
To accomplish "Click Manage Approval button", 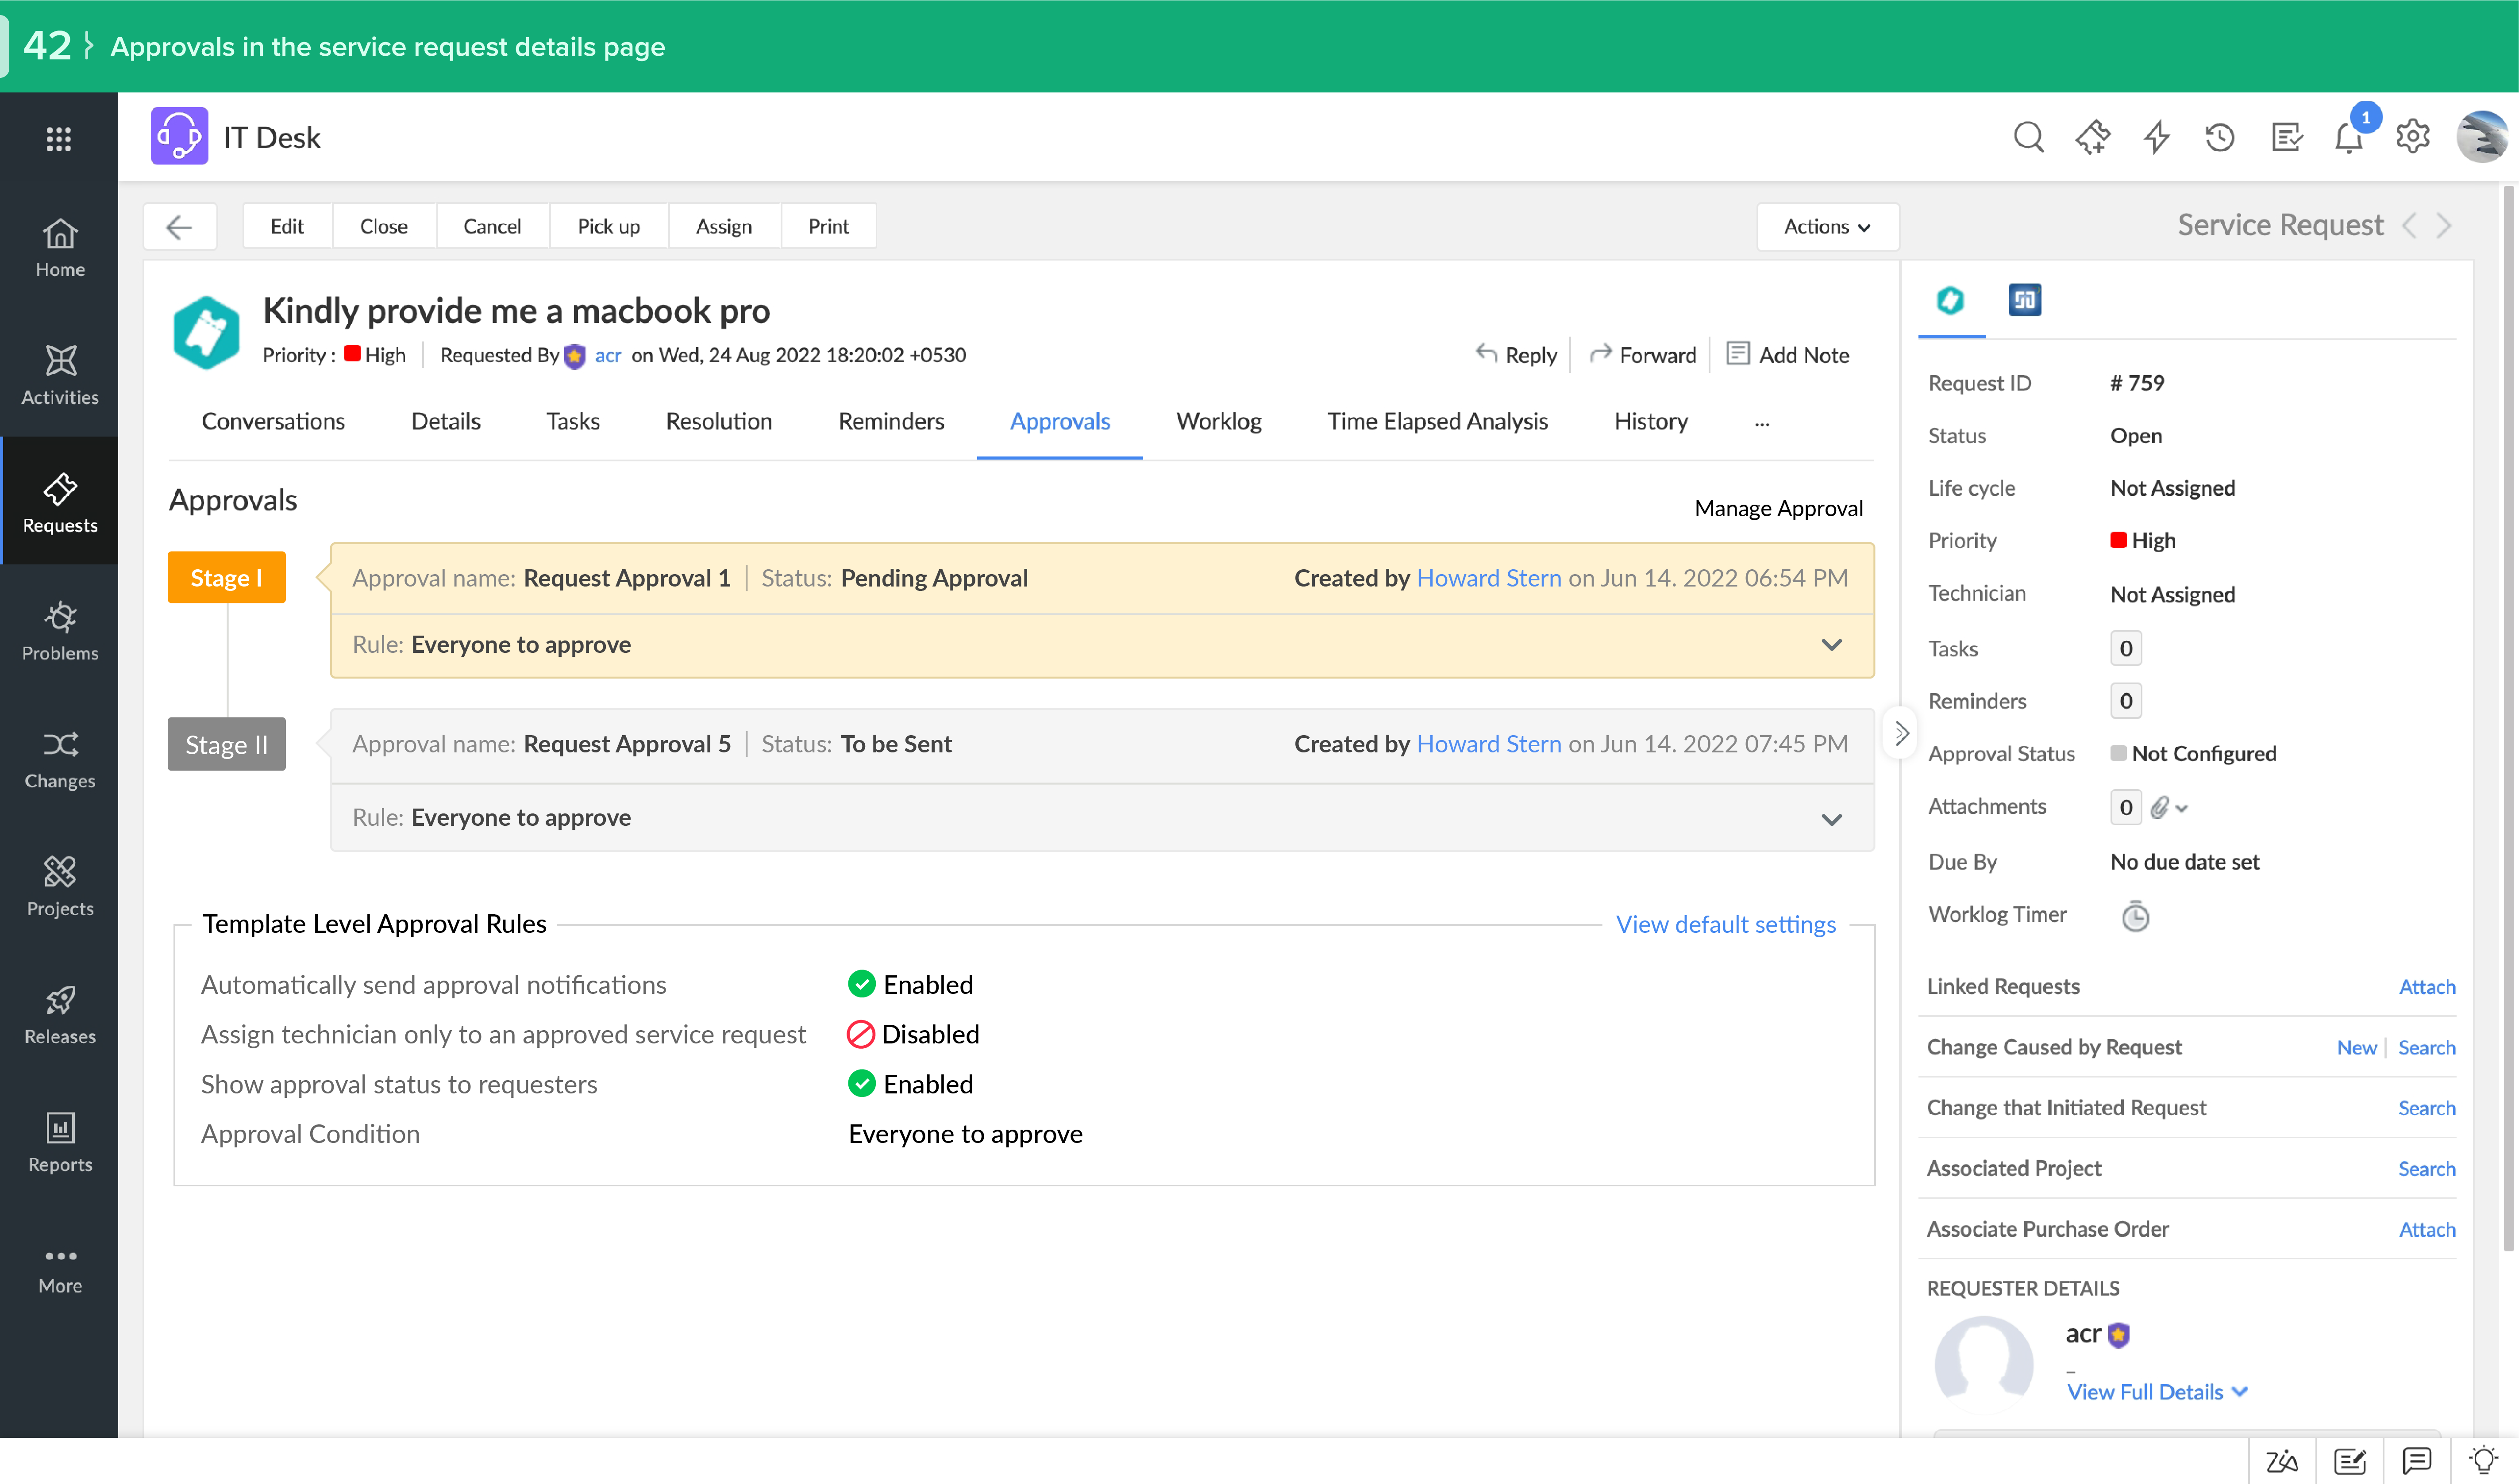I will (x=1778, y=509).
